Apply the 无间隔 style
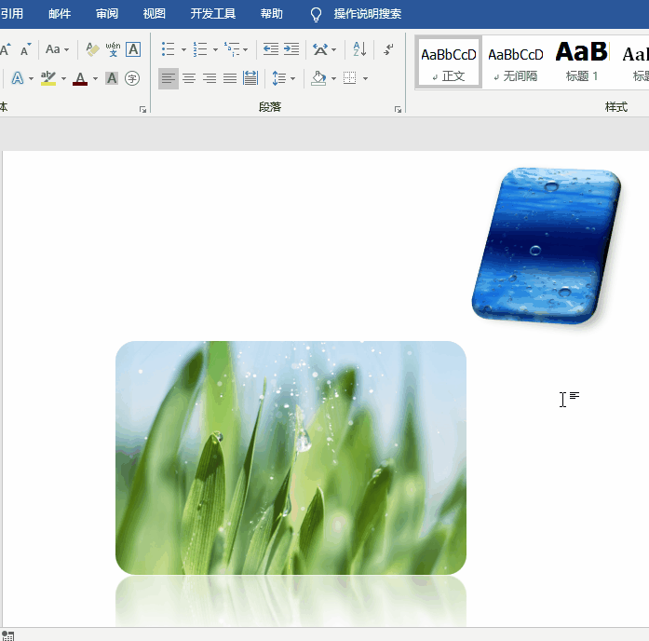This screenshot has width=649, height=641. pos(516,62)
